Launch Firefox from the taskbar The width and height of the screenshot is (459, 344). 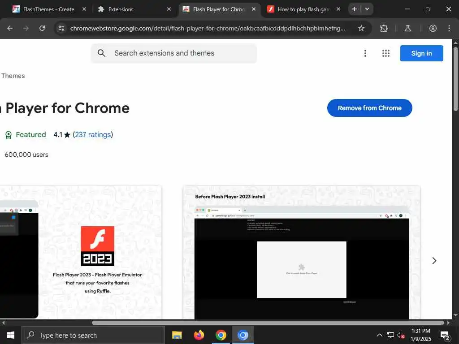(199, 335)
